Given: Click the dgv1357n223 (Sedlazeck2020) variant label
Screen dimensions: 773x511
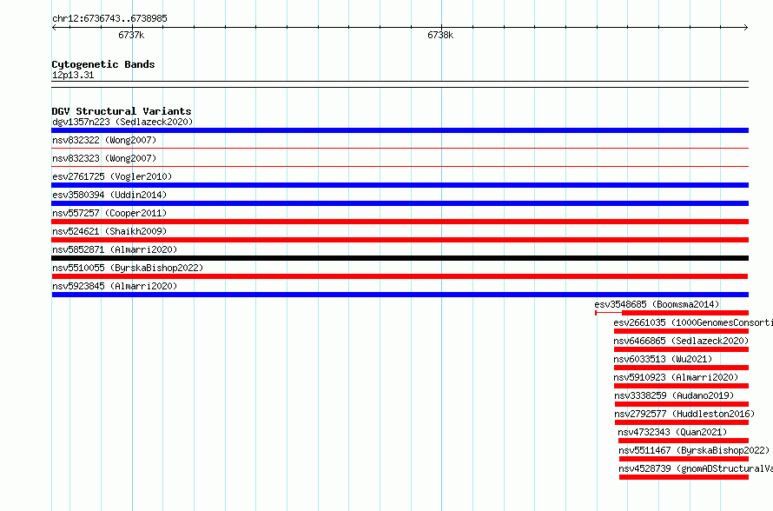Looking at the screenshot, I should coord(122,122).
